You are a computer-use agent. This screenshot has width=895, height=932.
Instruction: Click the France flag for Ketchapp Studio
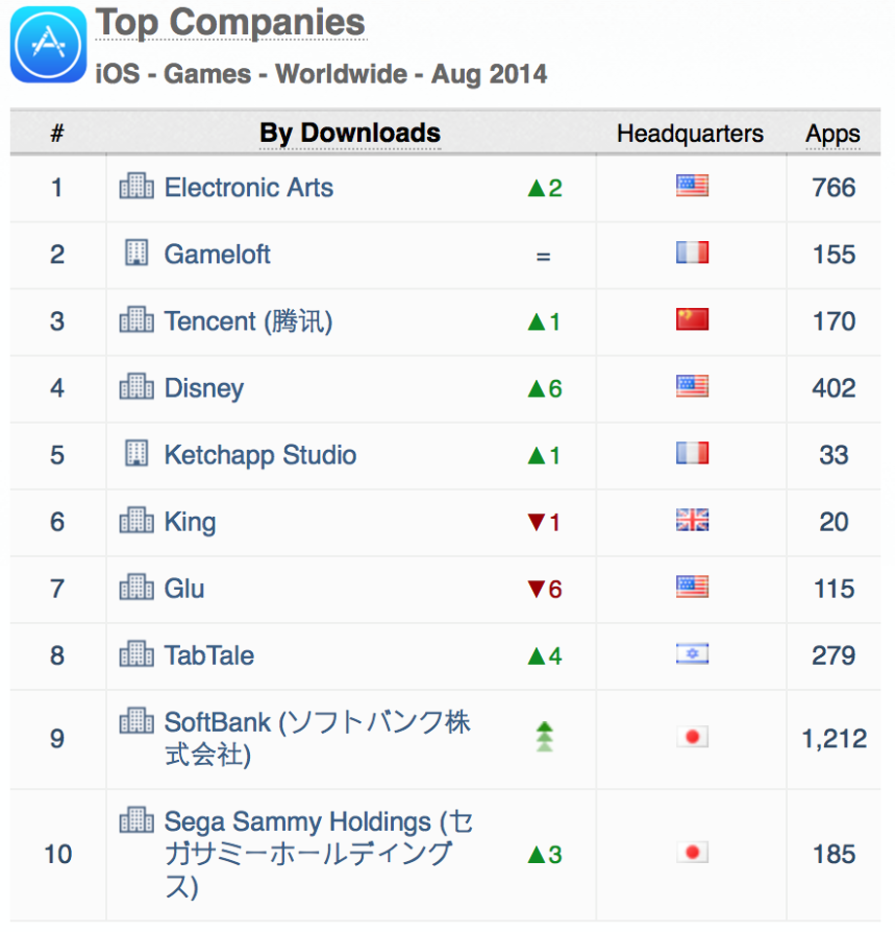point(692,453)
